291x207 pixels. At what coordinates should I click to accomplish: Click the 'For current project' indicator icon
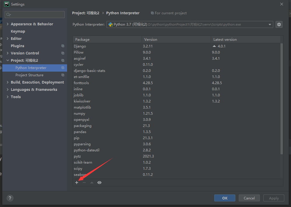(152, 13)
